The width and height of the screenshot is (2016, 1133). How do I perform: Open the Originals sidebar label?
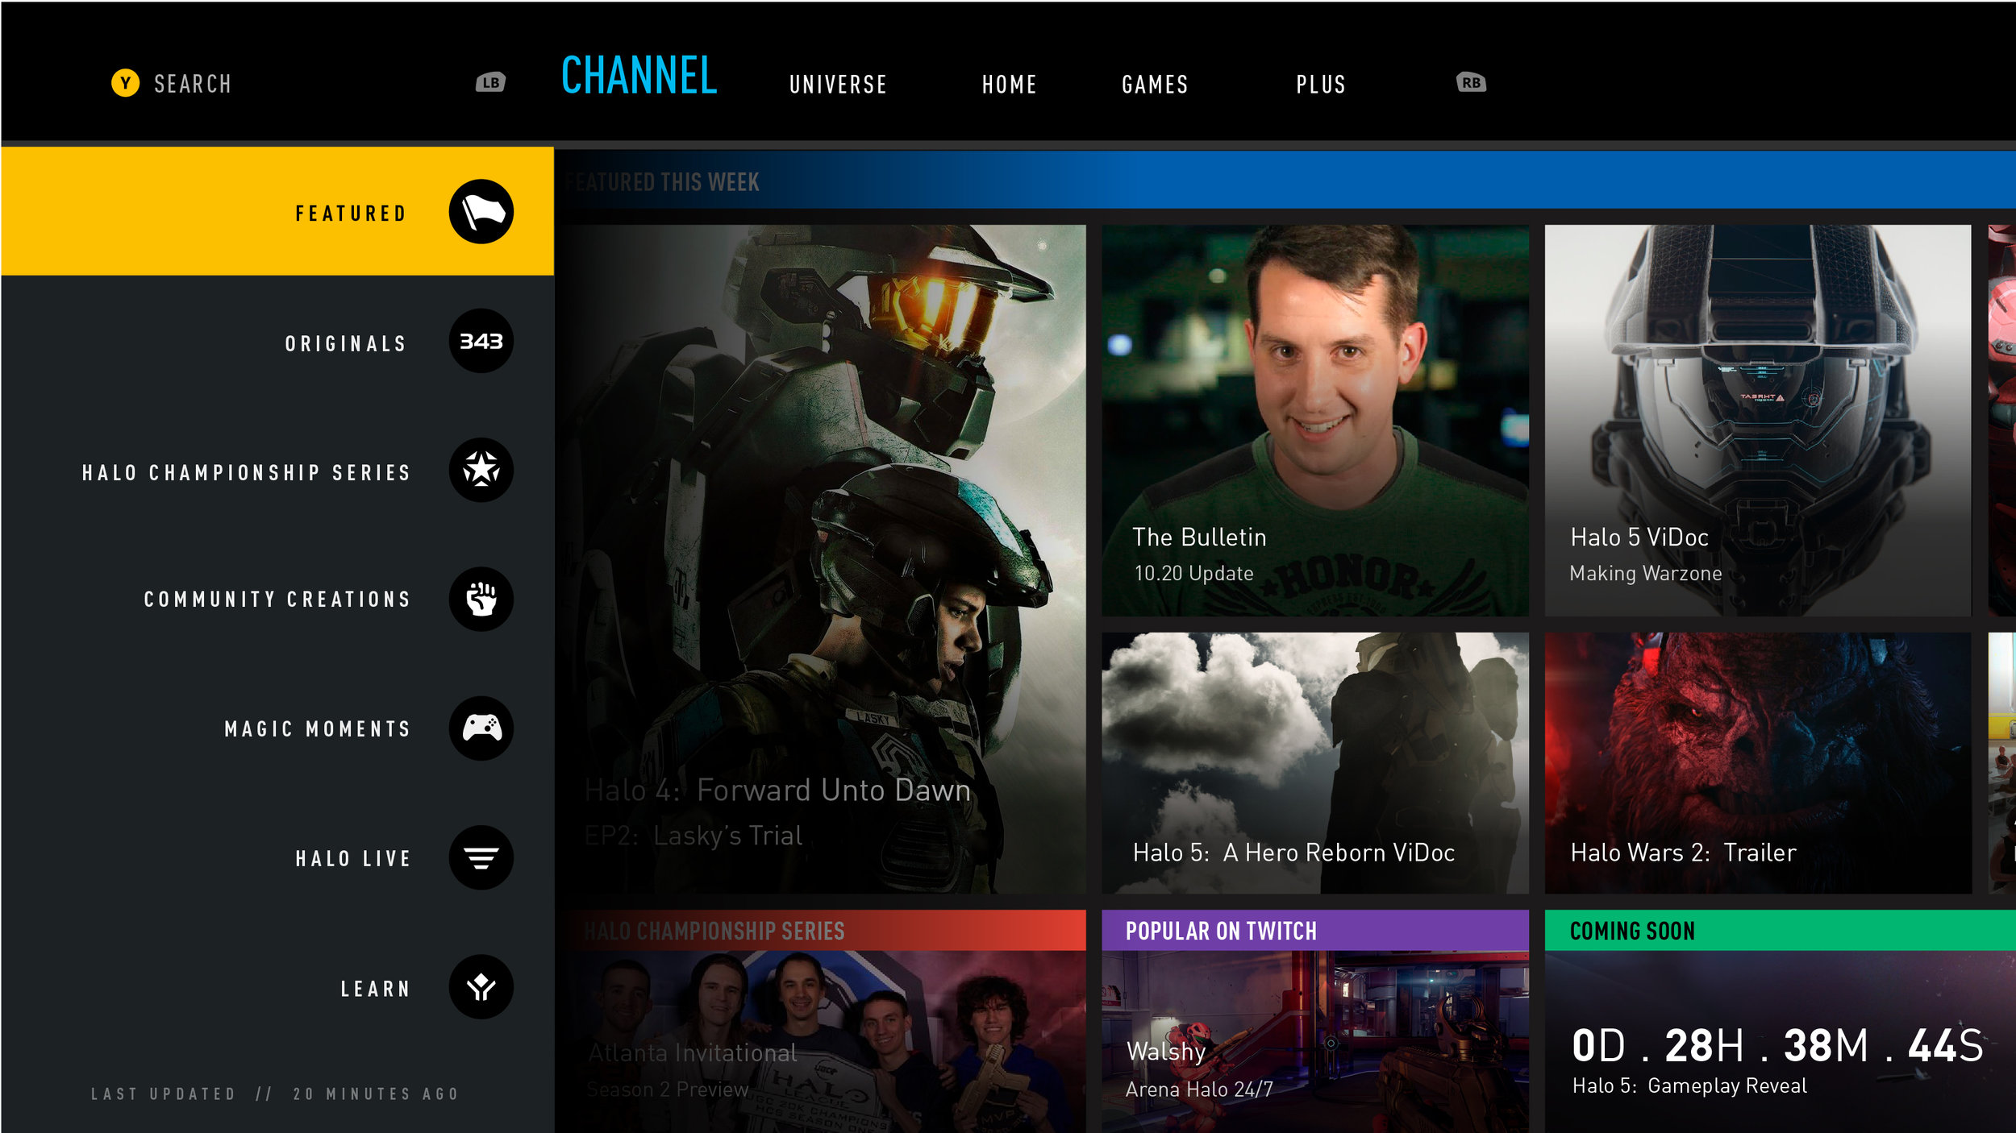pos(345,344)
